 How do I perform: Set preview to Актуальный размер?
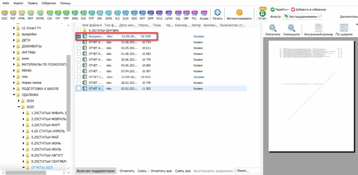point(318,30)
